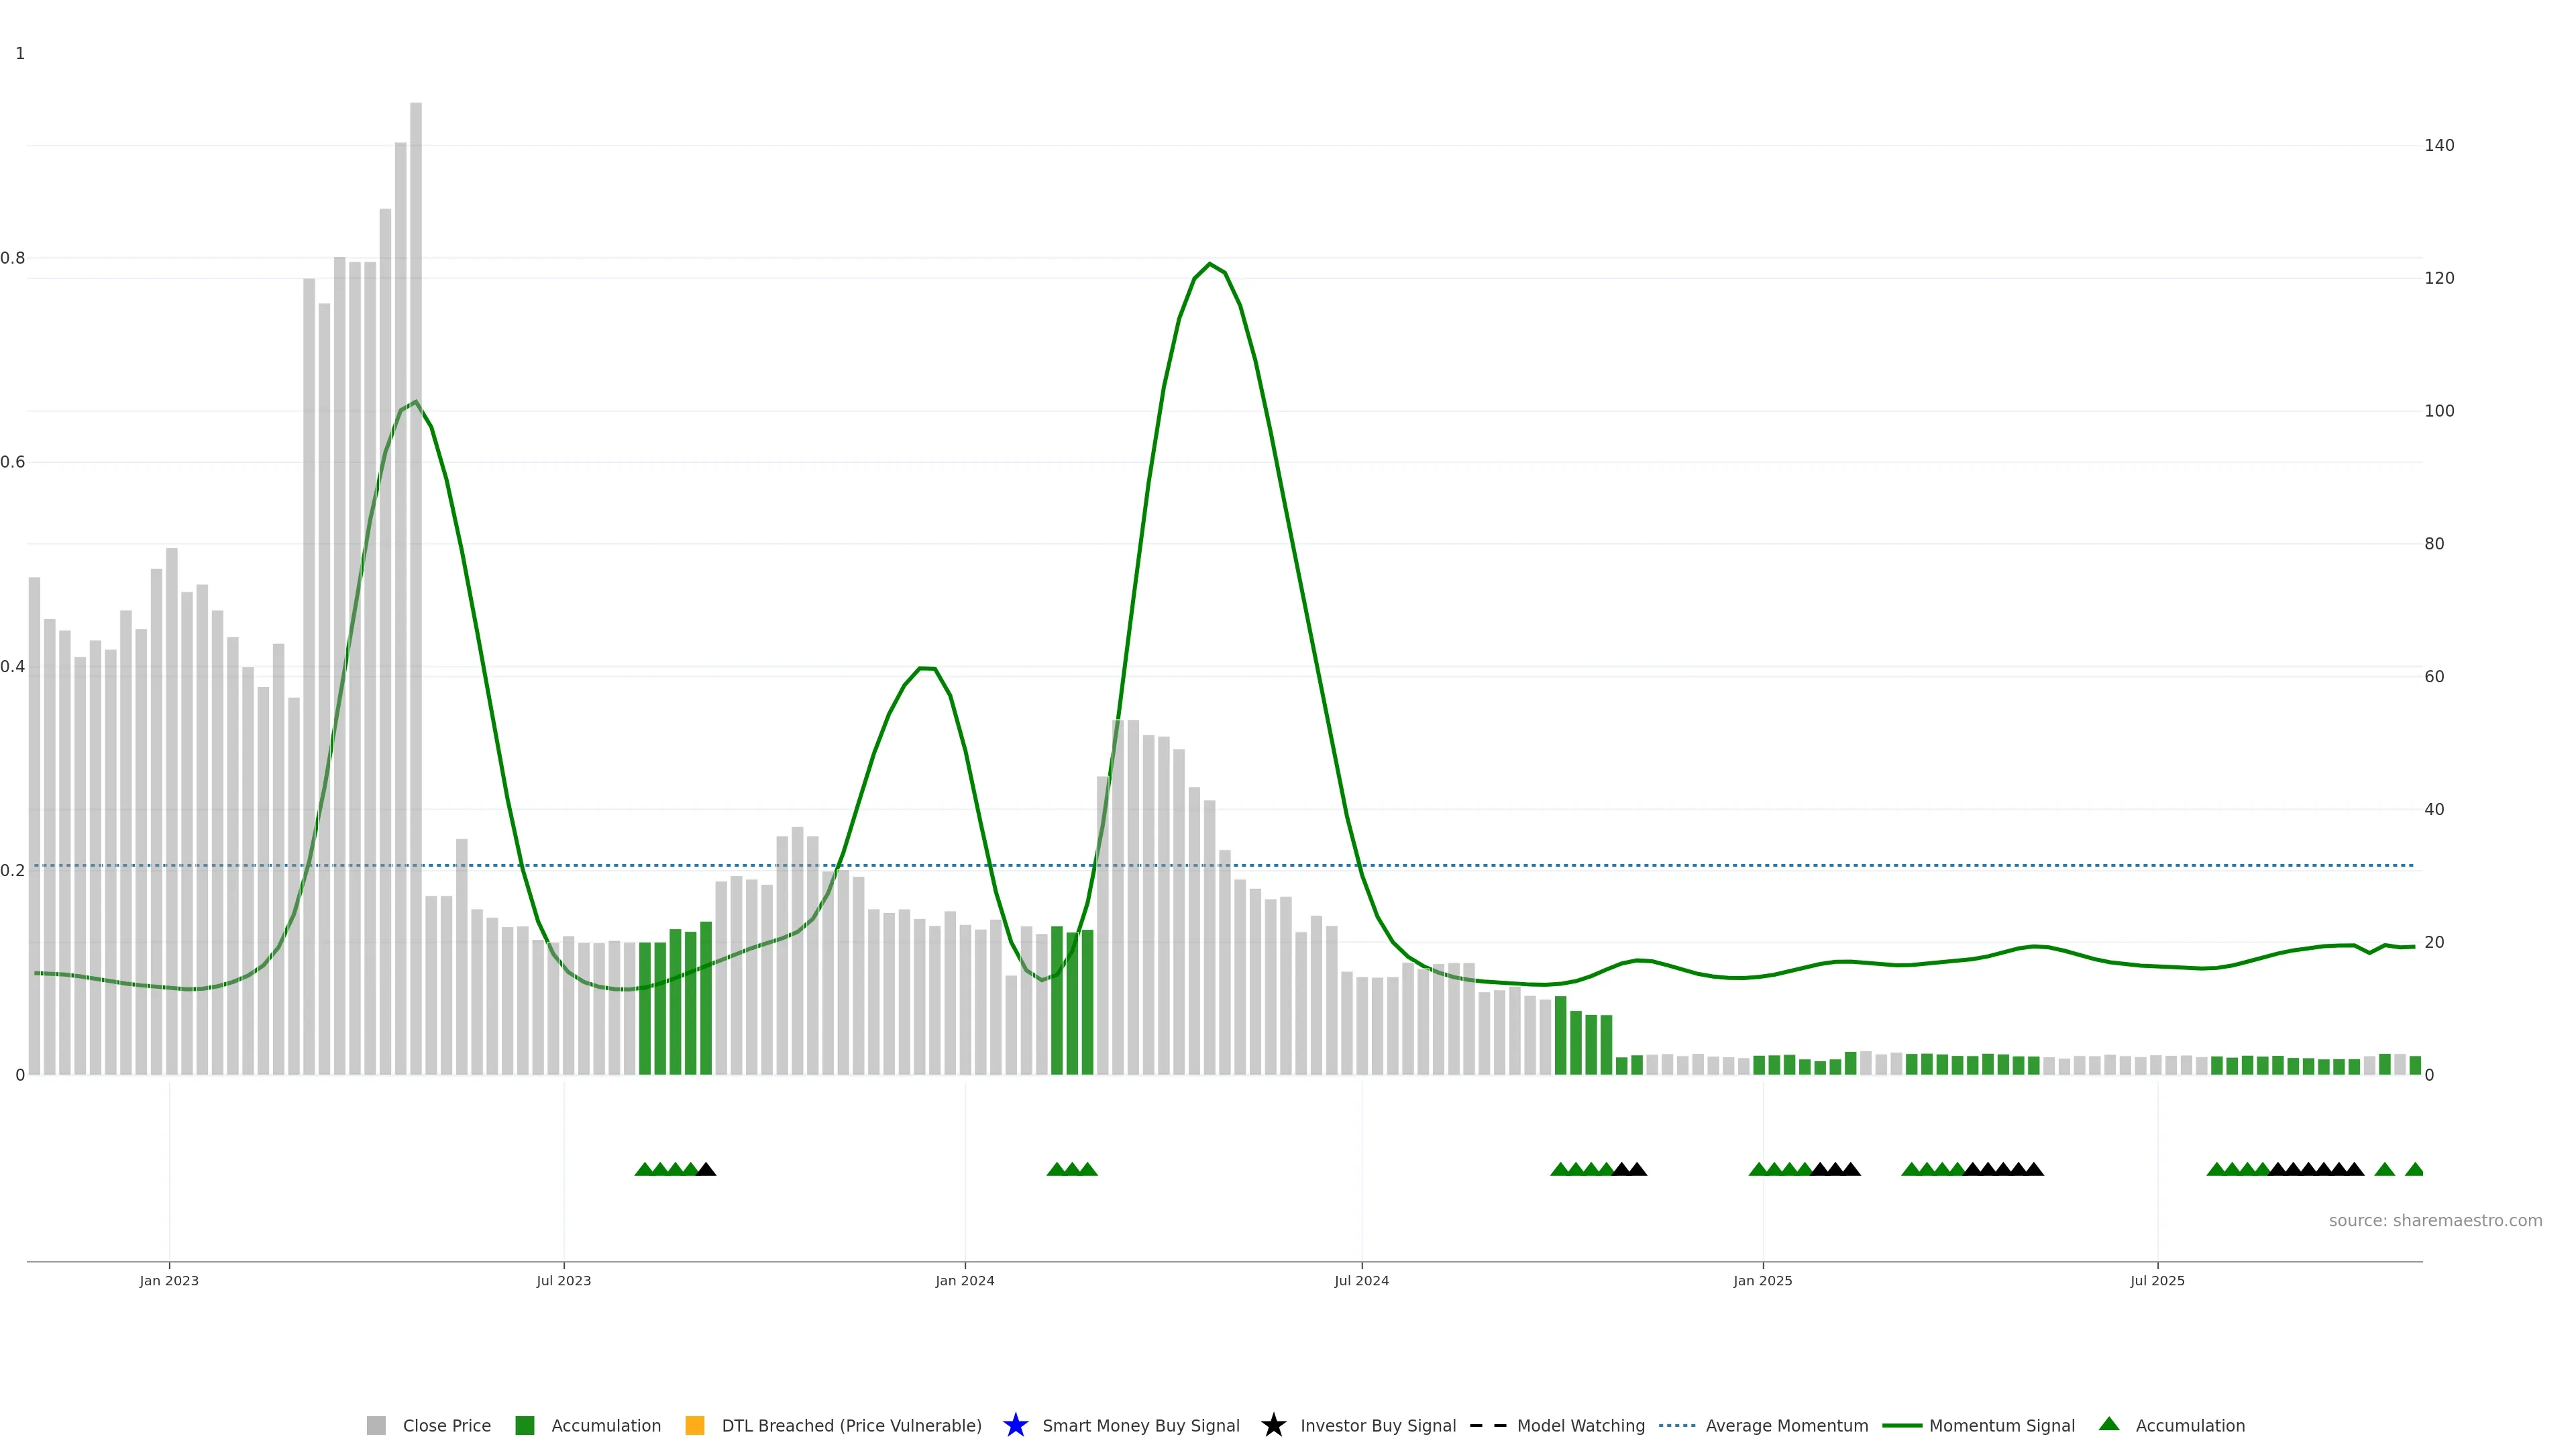Screen dimensions: 2576x1449
Task: Click the Investor Buy Signal legend text
Action: point(1377,1425)
